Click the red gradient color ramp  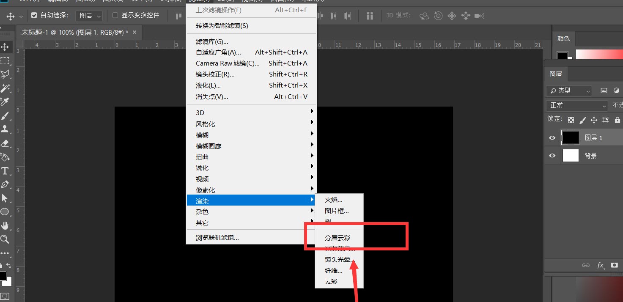pyautogui.click(x=599, y=55)
